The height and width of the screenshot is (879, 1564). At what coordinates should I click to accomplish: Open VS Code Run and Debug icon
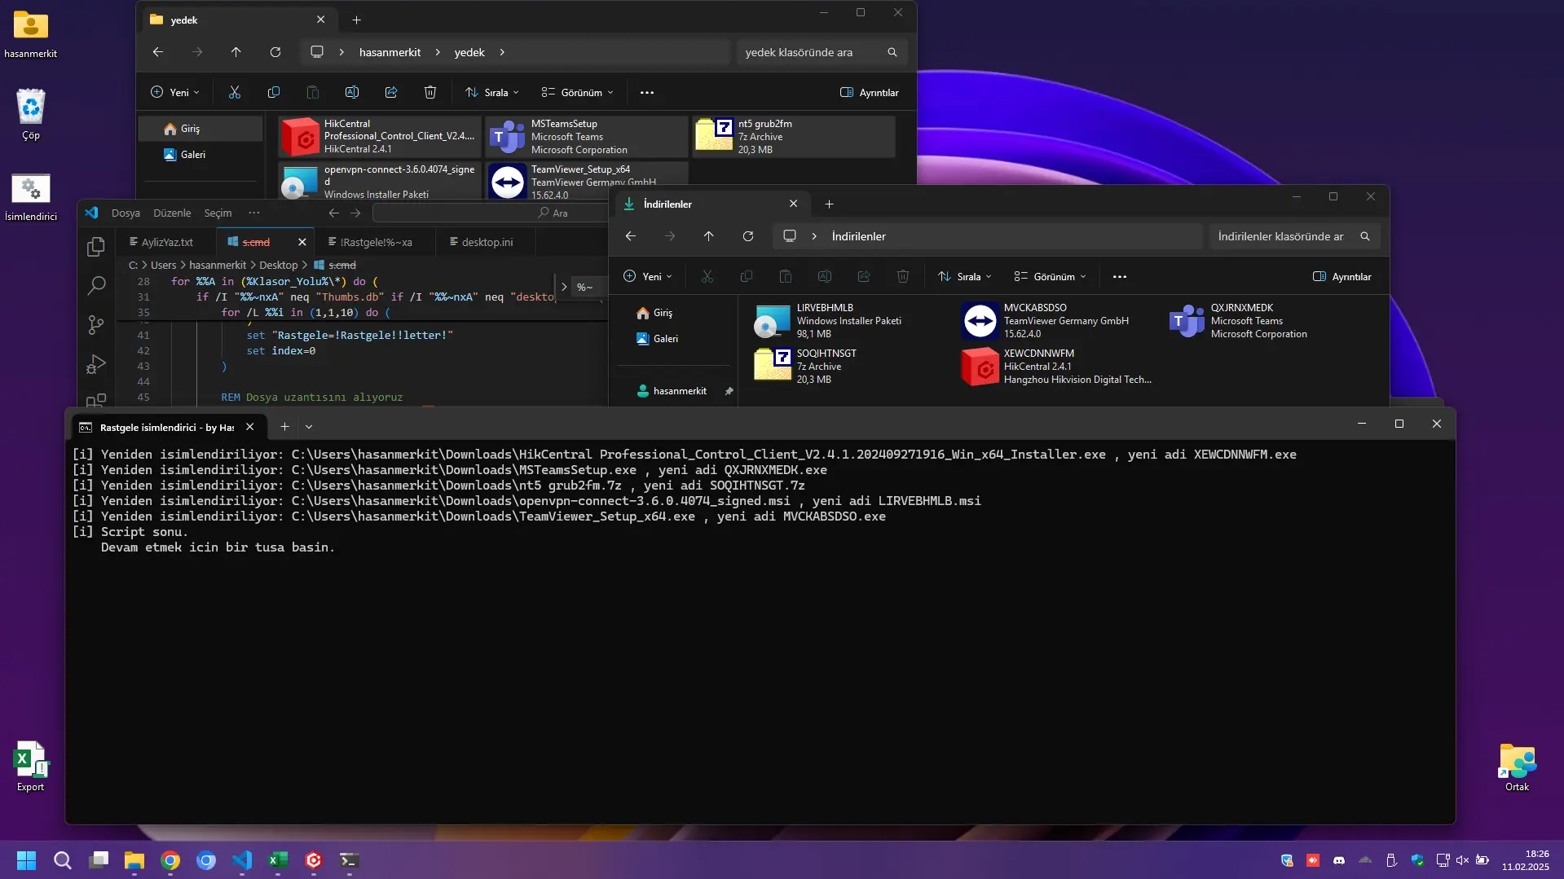[96, 364]
